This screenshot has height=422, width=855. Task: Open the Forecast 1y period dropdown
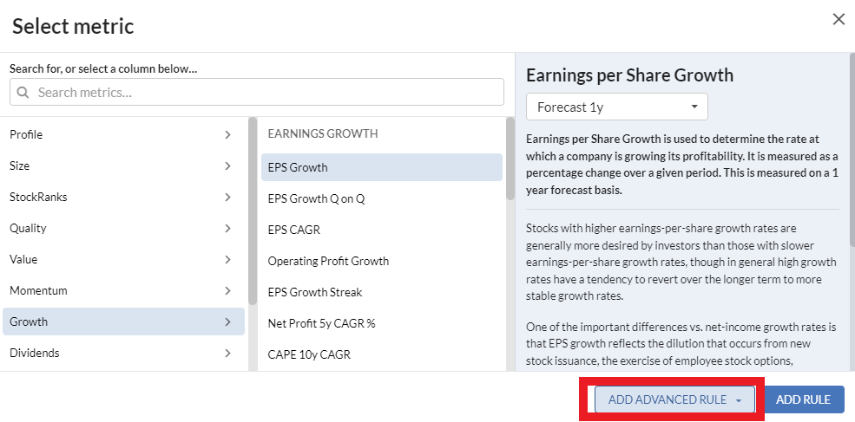[616, 107]
